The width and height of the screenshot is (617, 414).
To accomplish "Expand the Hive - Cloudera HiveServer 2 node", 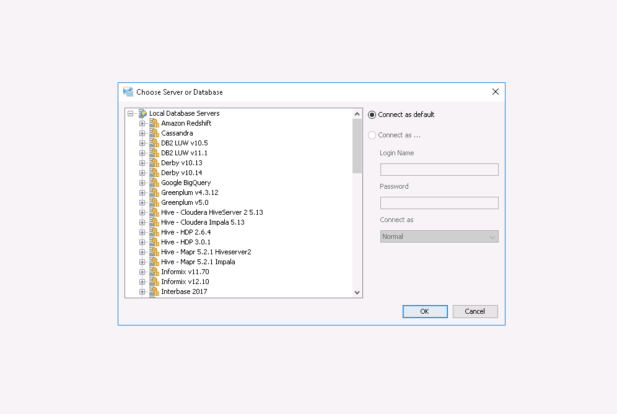I will 142,213.
